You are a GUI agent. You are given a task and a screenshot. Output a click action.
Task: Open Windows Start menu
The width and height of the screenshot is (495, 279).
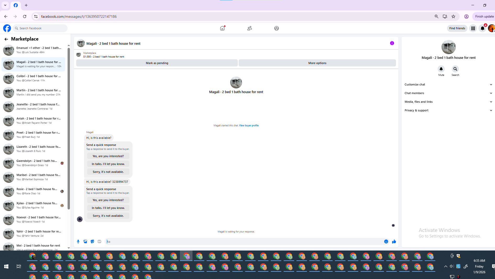point(6,266)
